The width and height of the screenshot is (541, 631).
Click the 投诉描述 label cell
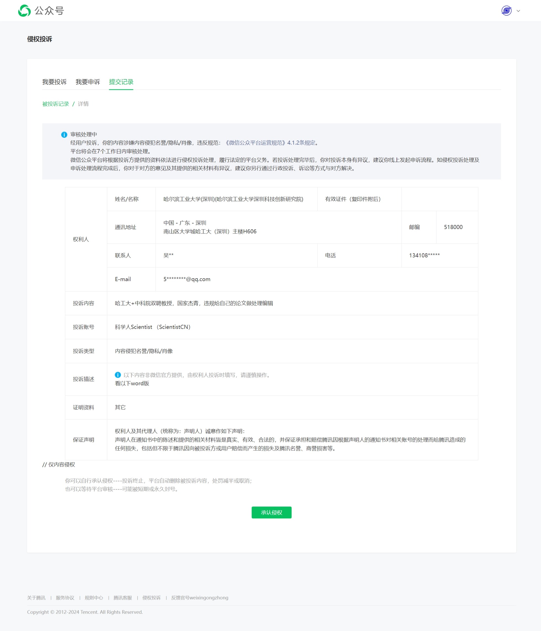[86, 379]
